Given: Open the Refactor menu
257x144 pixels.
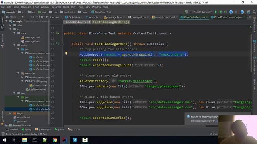Looking at the screenshot, I should 56,7.
